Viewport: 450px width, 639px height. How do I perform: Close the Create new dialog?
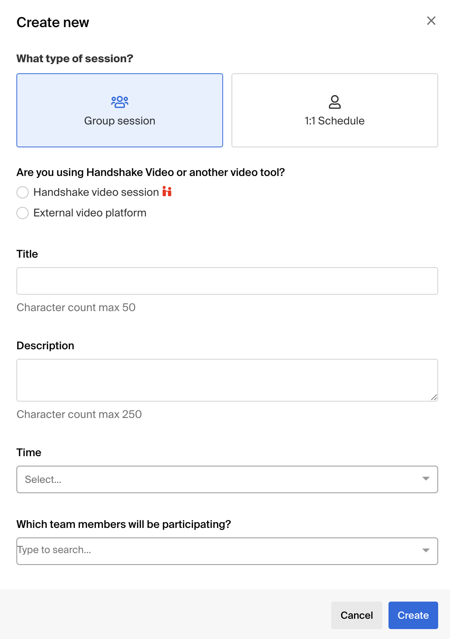(x=431, y=21)
